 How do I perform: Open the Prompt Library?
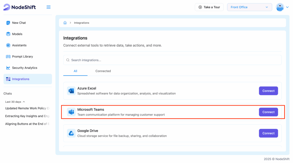(x=22, y=57)
